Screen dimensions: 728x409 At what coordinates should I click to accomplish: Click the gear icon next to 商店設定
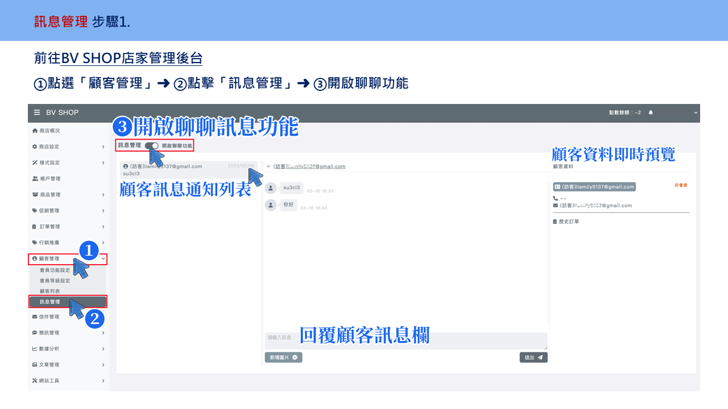(x=35, y=147)
